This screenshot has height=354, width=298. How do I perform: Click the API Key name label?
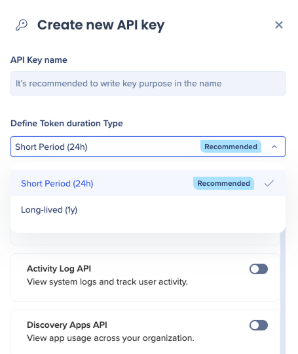[x=39, y=60]
